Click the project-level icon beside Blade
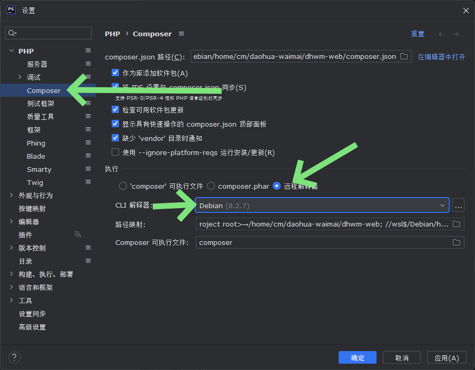 [88, 156]
